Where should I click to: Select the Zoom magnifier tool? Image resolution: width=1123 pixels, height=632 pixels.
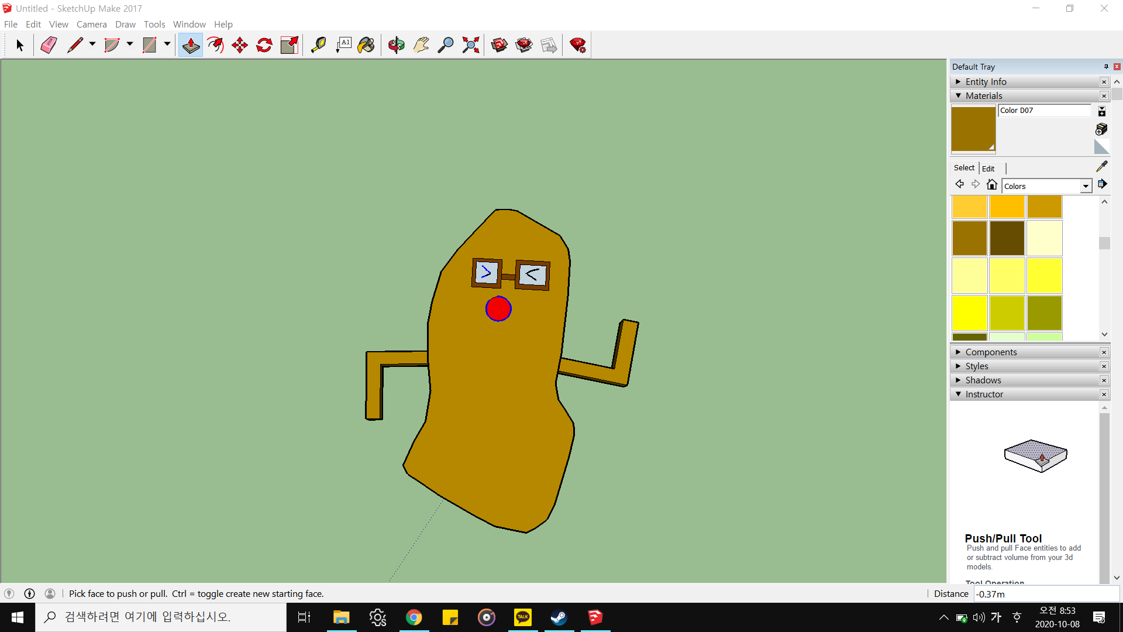pyautogui.click(x=446, y=45)
